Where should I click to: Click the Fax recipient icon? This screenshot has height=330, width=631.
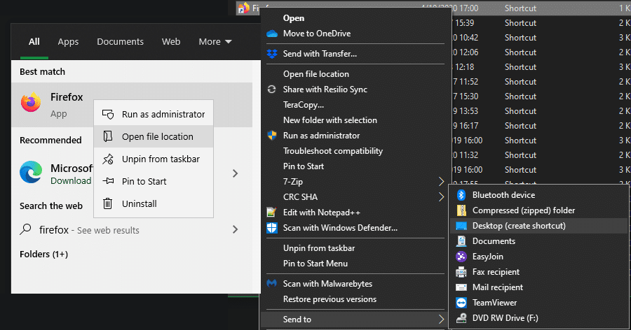[x=461, y=272]
